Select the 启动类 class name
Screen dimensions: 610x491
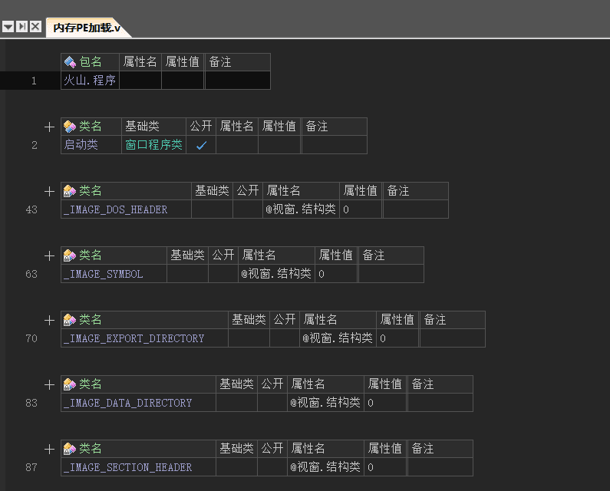(81, 145)
